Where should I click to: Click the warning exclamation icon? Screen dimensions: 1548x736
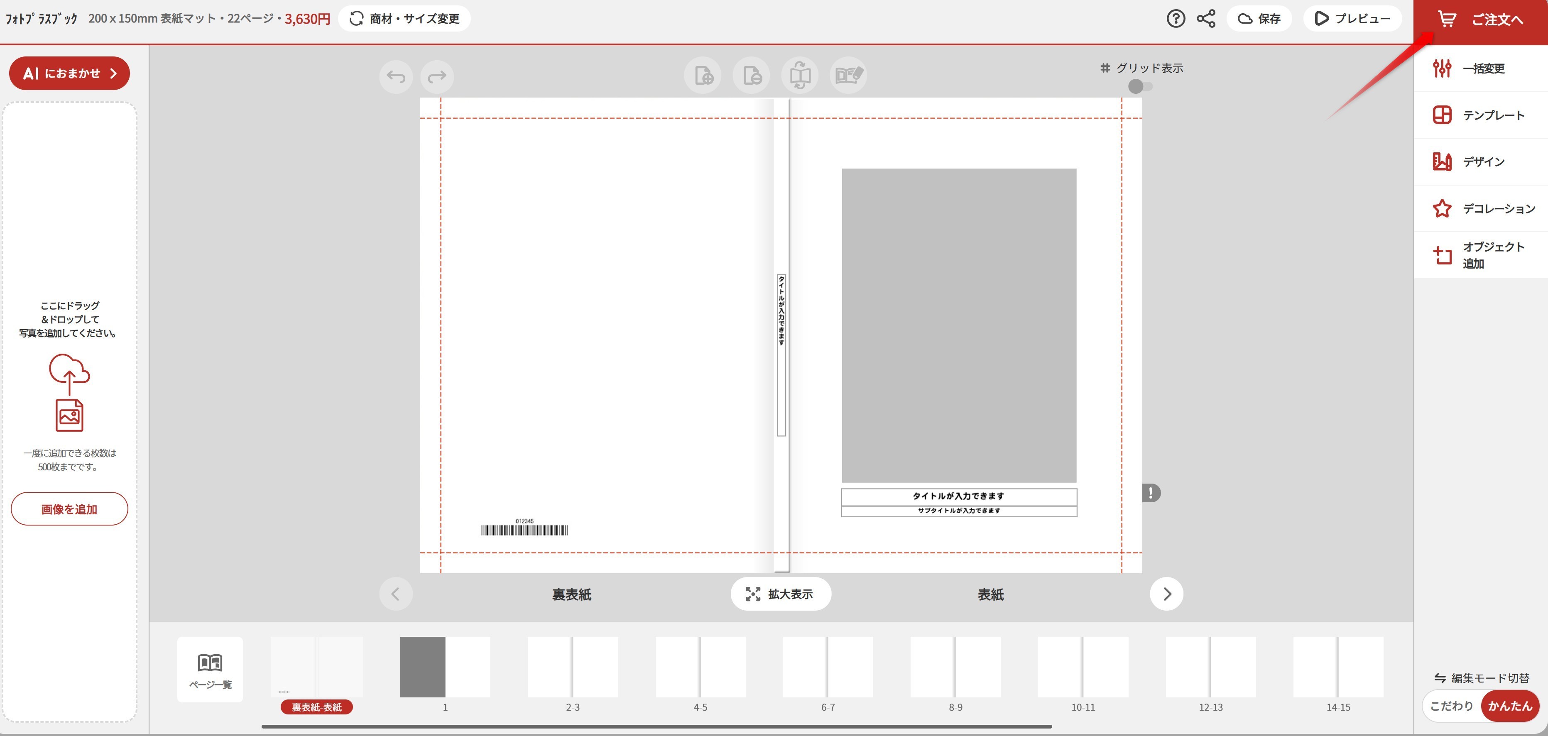pos(1151,493)
